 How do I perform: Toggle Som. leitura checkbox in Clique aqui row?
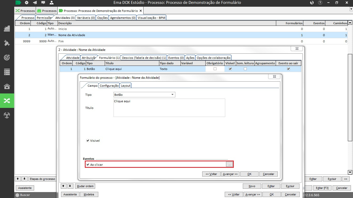(245, 69)
